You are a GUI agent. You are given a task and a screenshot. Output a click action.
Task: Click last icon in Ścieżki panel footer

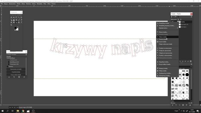pyautogui.click(x=191, y=61)
